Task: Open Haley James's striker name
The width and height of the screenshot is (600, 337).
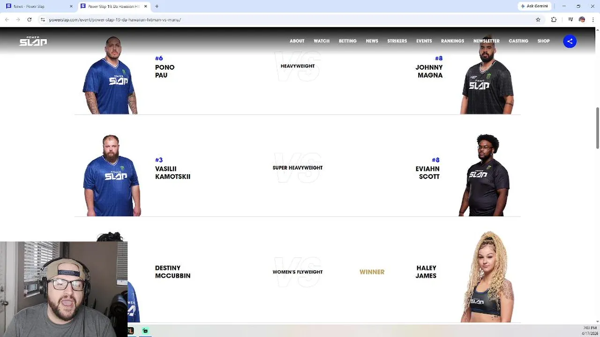Action: click(426, 272)
